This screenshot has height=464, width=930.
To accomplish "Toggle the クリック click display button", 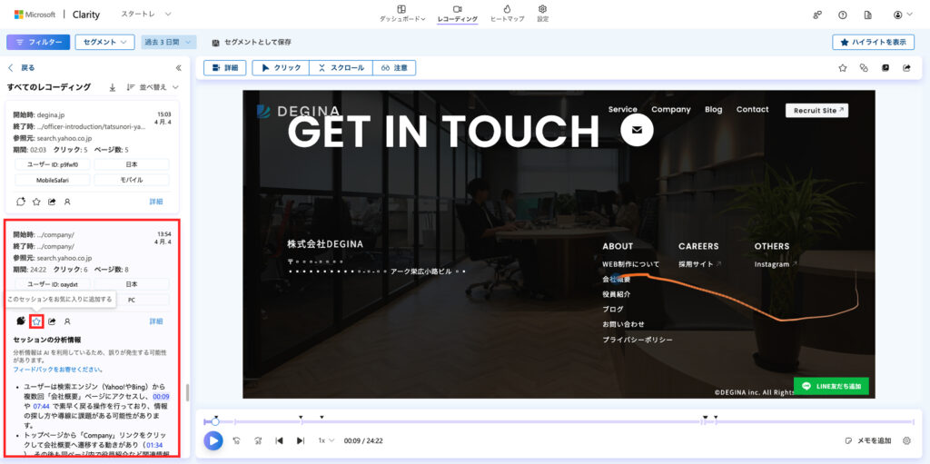I will point(280,68).
